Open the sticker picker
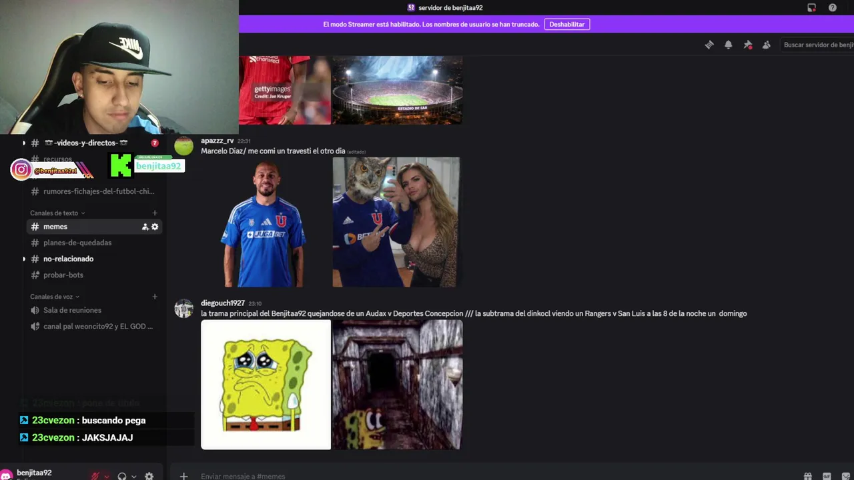Screen dimensions: 854x480 (x=846, y=476)
